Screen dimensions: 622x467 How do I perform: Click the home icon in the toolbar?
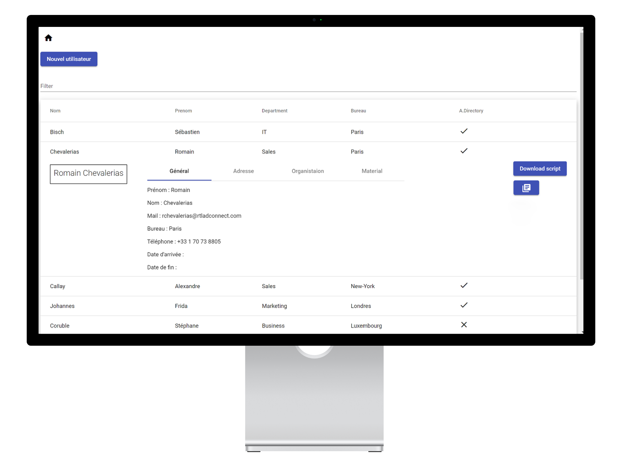point(49,38)
